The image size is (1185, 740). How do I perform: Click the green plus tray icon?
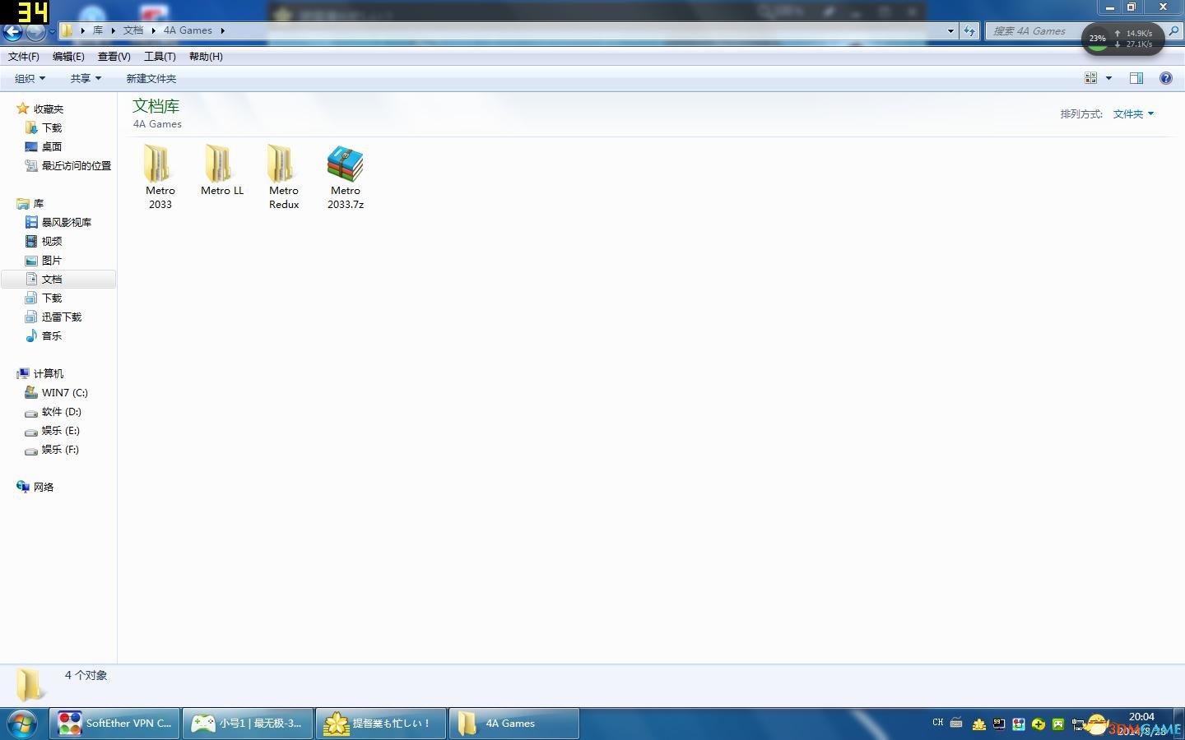tap(1039, 724)
